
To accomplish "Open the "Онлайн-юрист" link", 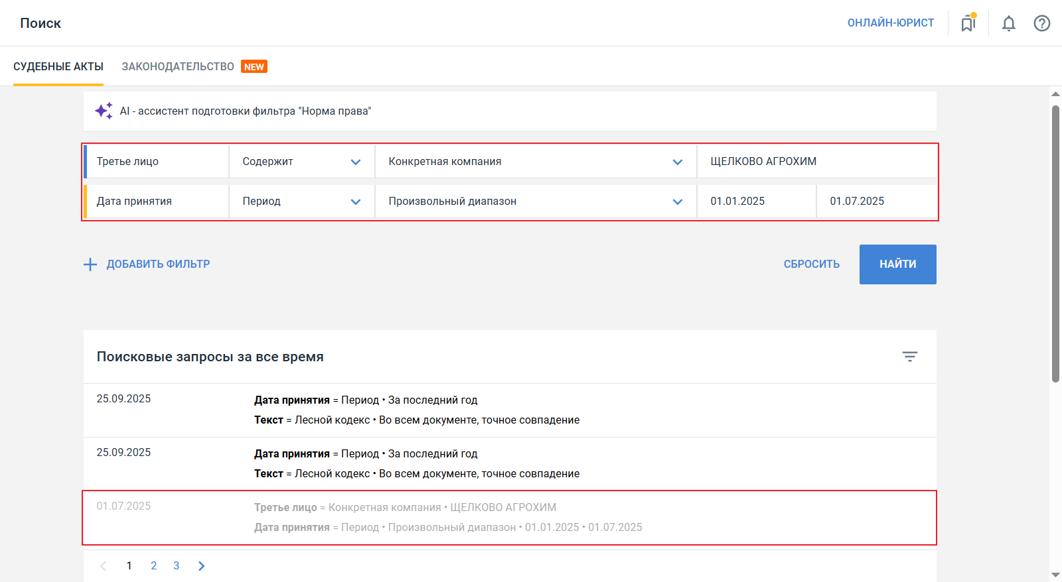I will [x=890, y=23].
